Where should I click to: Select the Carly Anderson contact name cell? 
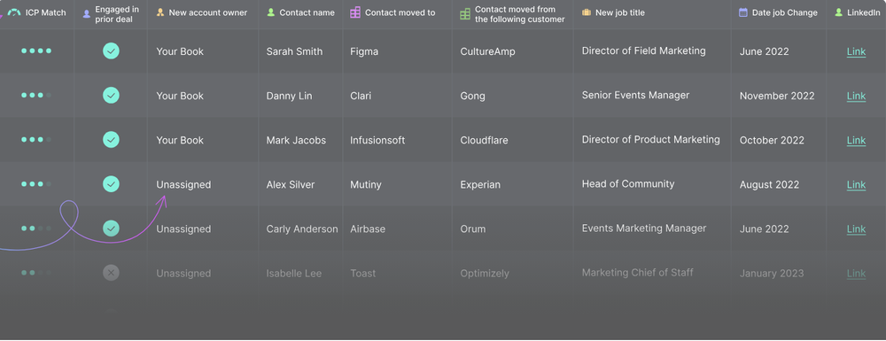[x=302, y=229]
